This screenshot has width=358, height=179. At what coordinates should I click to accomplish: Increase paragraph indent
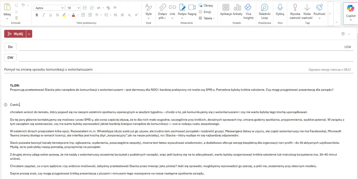[90, 15]
